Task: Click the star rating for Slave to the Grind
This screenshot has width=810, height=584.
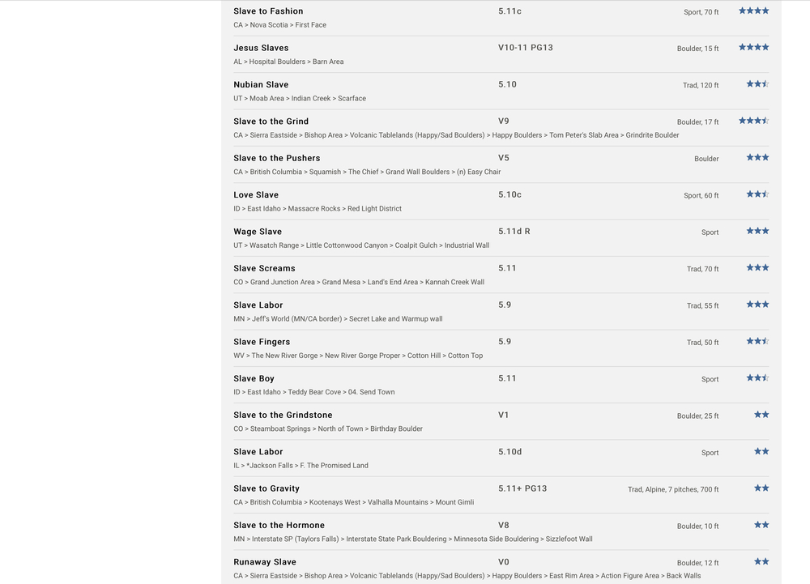Action: (x=753, y=121)
